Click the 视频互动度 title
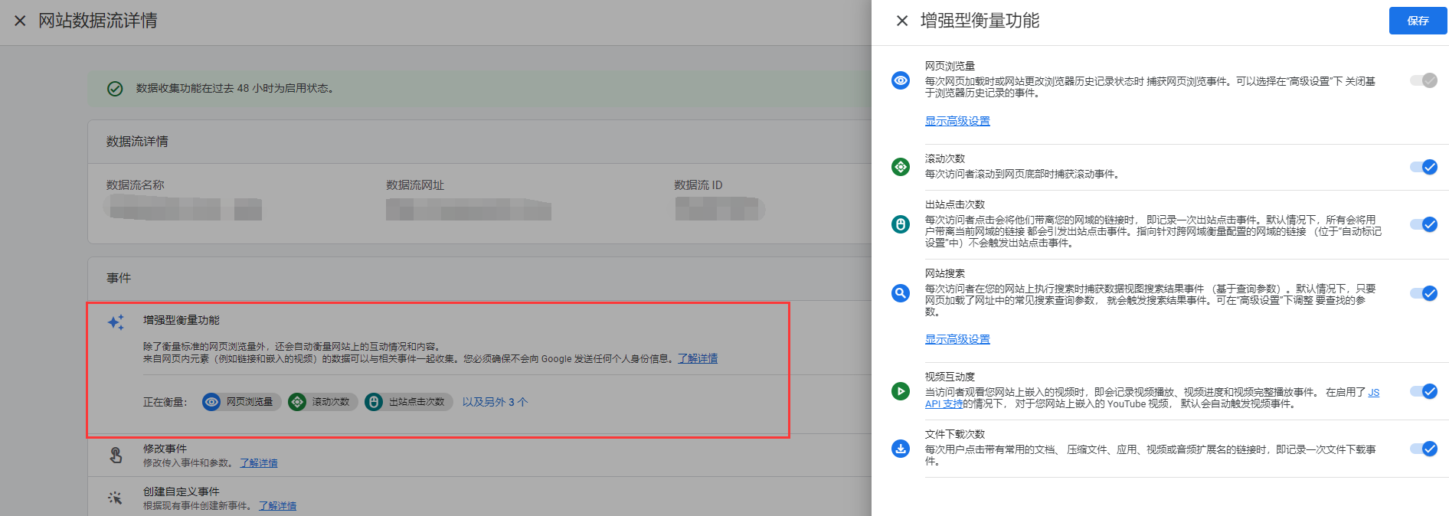 (950, 377)
